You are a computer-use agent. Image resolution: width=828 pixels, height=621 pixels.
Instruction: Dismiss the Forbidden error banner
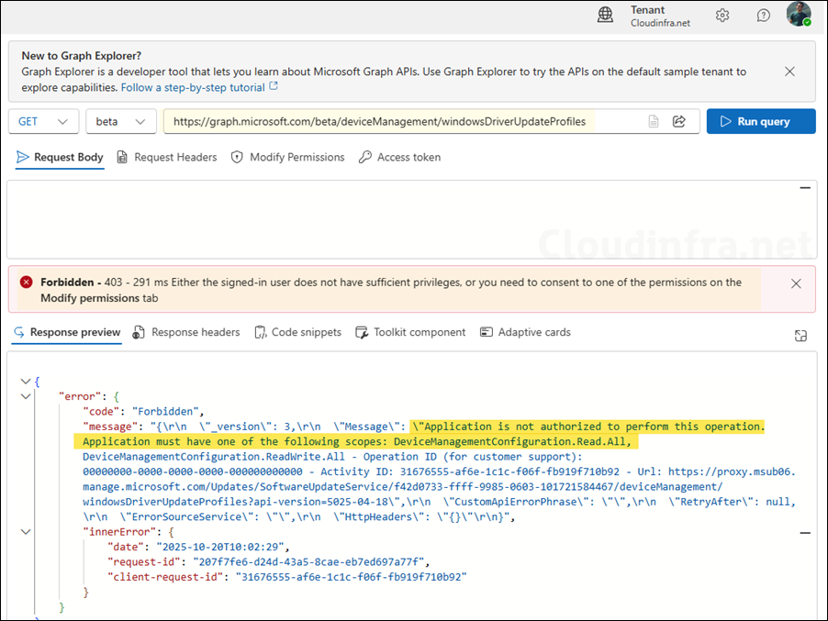[x=796, y=283]
